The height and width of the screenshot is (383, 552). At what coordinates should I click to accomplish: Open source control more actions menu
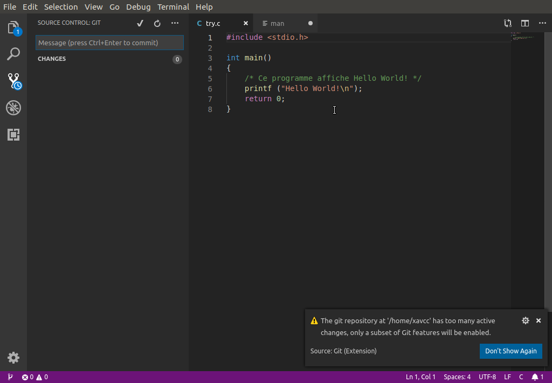175,23
